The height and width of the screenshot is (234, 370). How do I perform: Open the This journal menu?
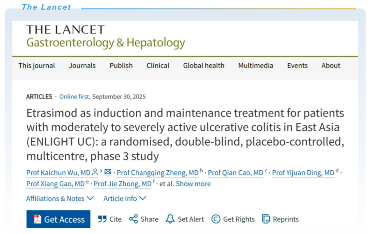click(x=37, y=66)
